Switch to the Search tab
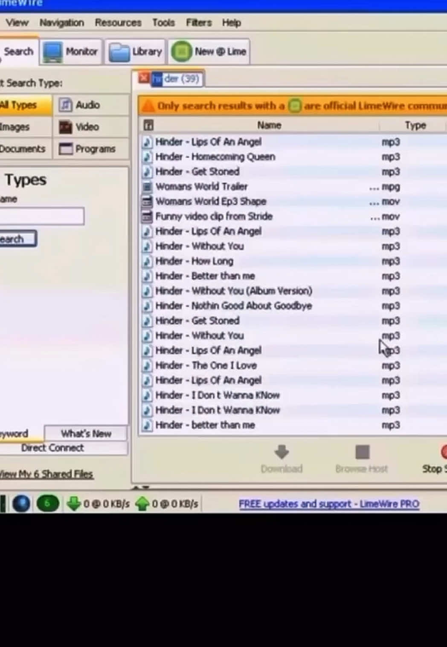Screen dimensions: 447x647 tap(18, 52)
